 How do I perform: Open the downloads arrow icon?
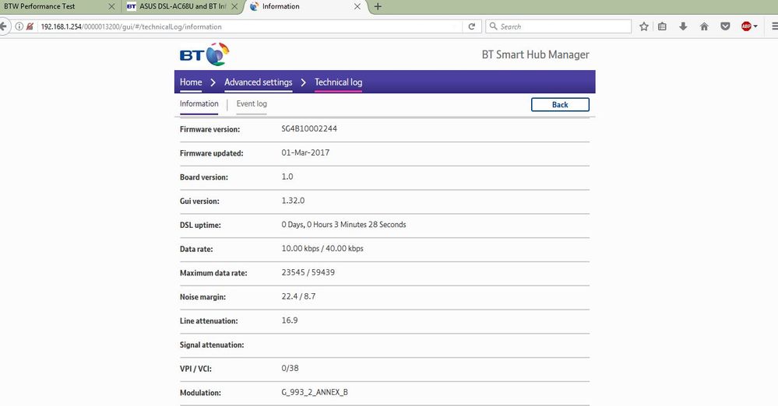coord(683,26)
